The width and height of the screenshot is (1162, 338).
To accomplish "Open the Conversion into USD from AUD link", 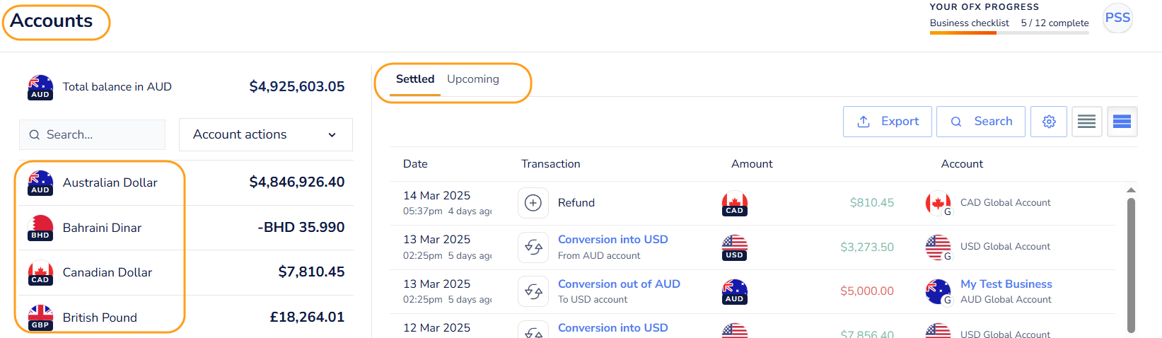I will (612, 240).
